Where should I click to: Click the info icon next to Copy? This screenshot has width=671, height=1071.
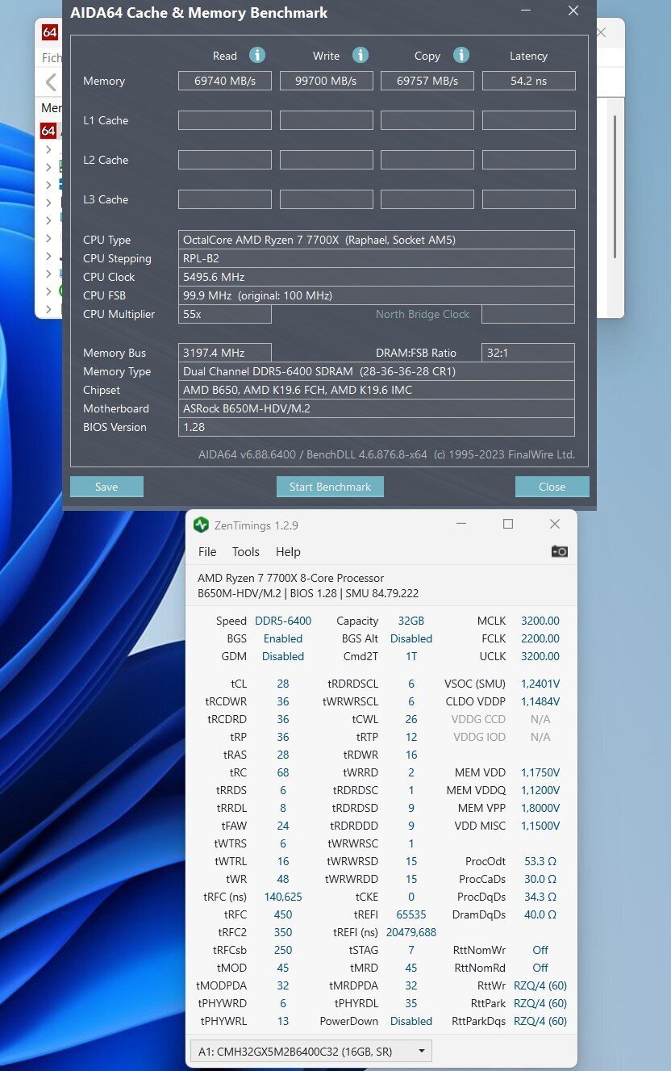(x=461, y=55)
